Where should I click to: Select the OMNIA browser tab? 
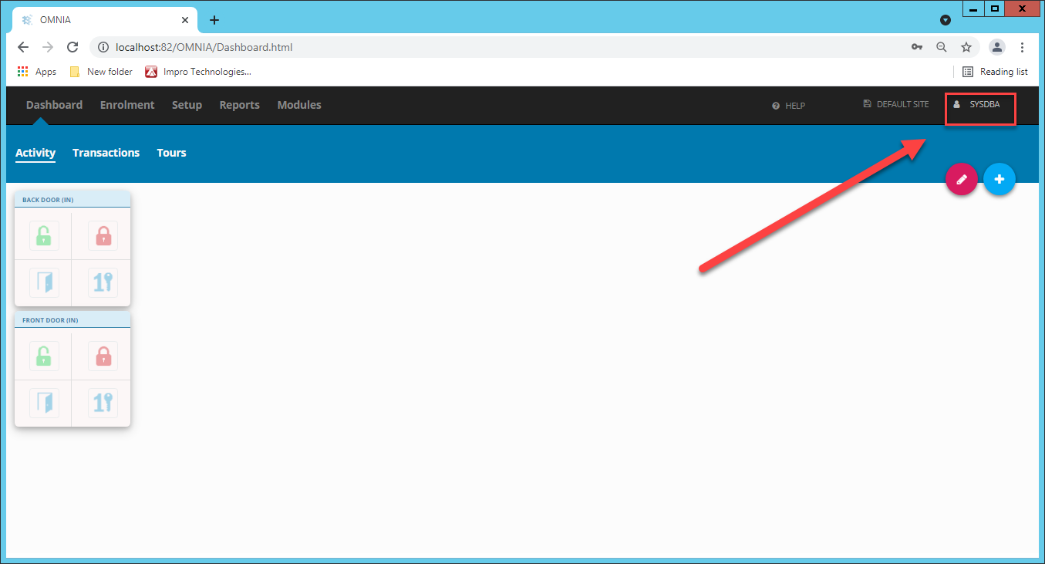[x=106, y=20]
